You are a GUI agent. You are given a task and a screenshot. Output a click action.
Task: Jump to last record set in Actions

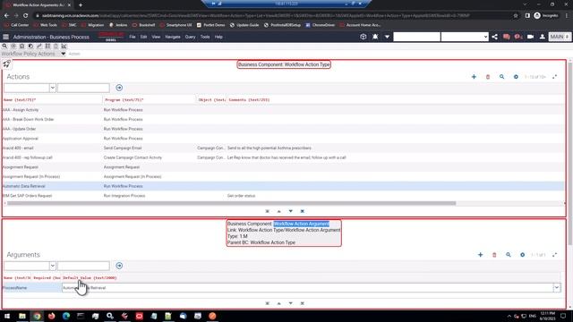(303, 211)
